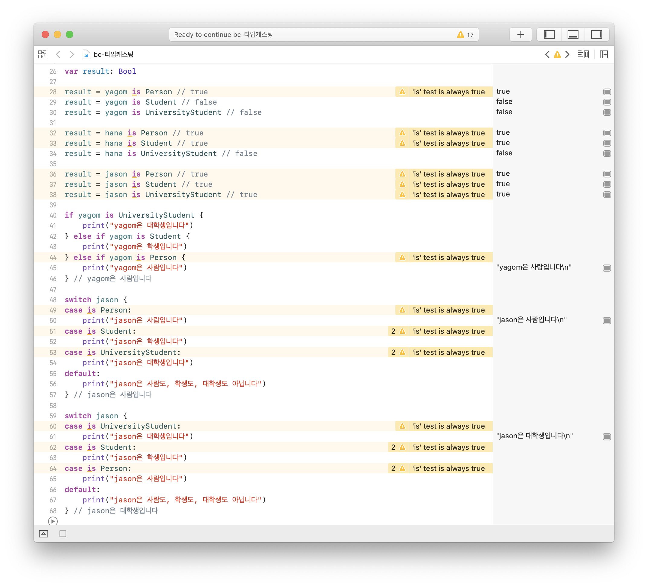The height and width of the screenshot is (587, 648).
Task: Click the Library plus button
Action: pos(520,34)
